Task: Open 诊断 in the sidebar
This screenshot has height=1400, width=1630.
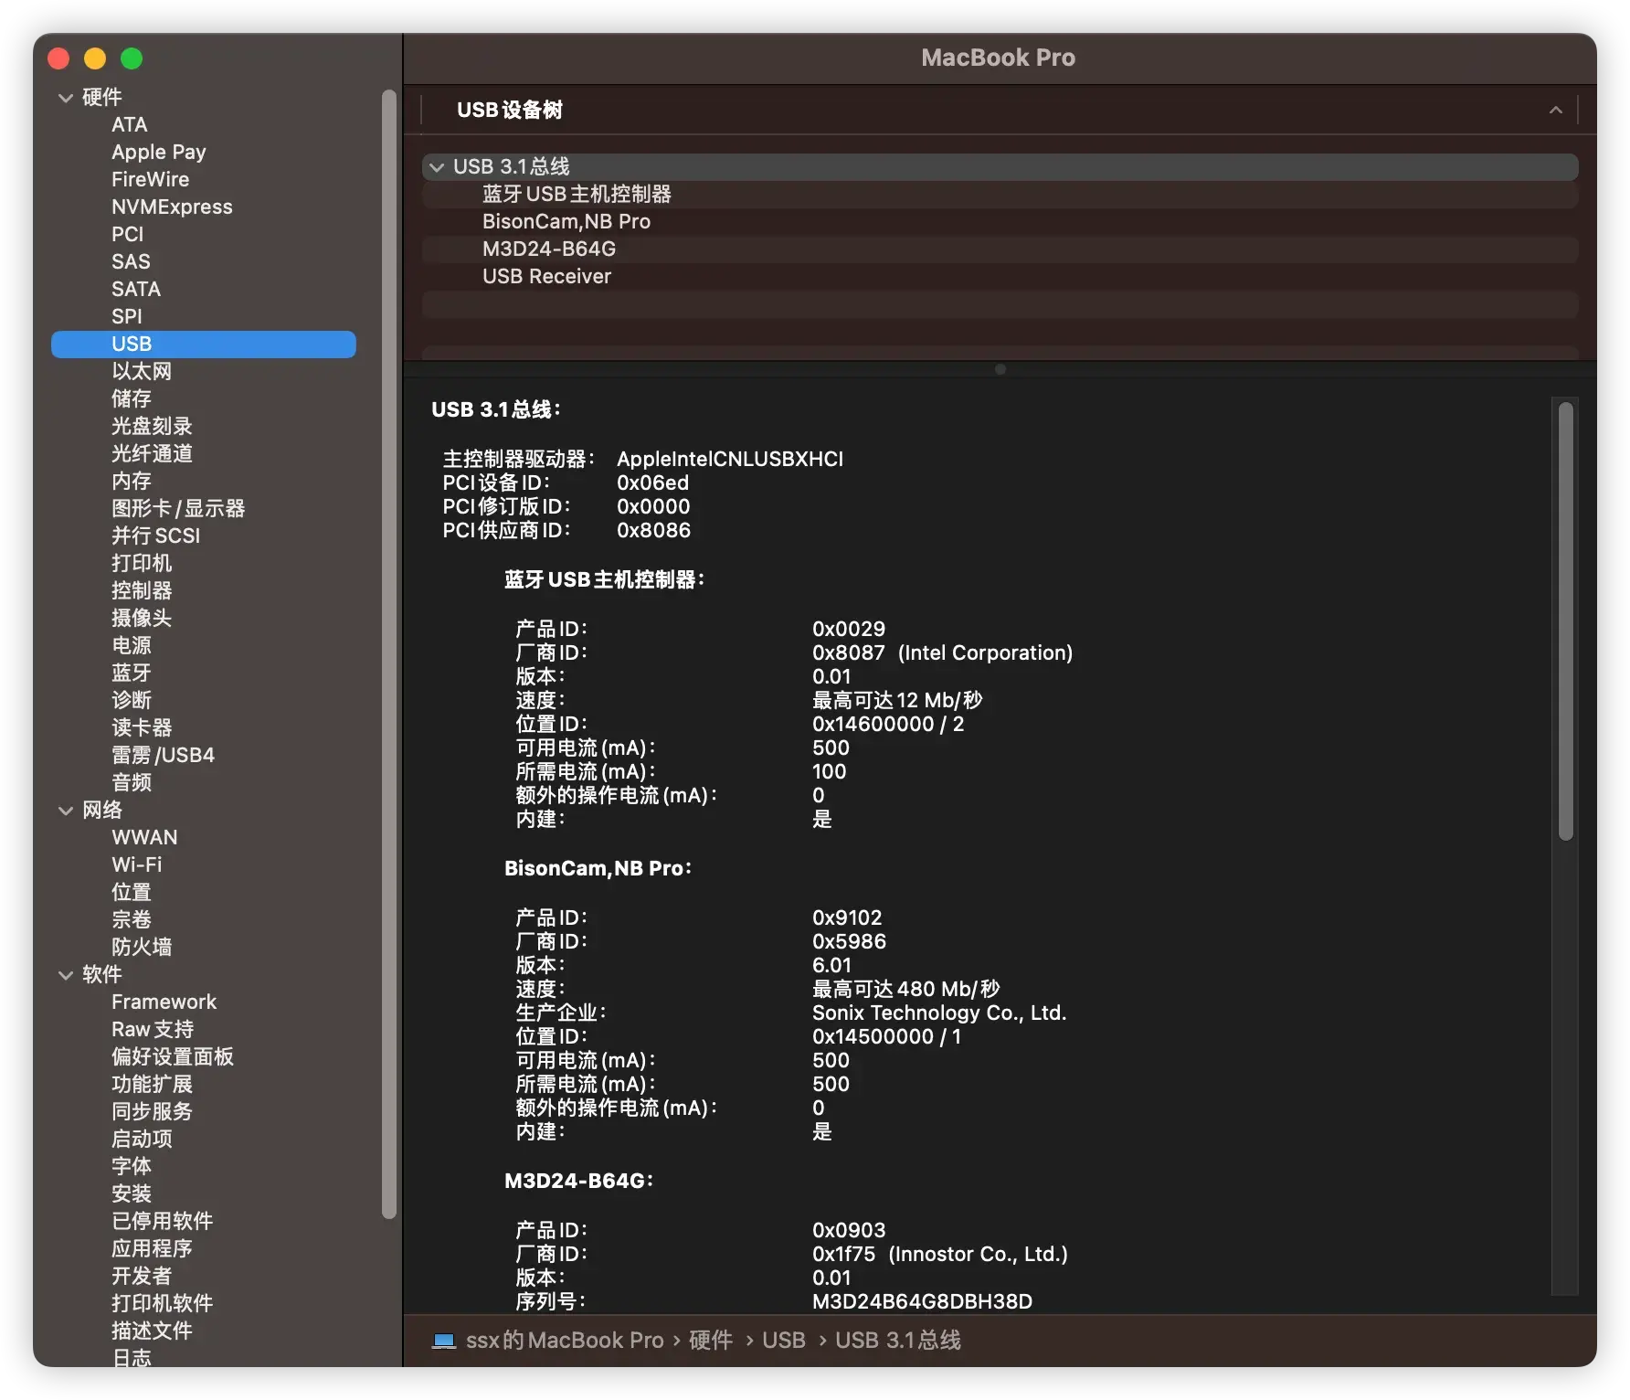Action: pyautogui.click(x=132, y=700)
